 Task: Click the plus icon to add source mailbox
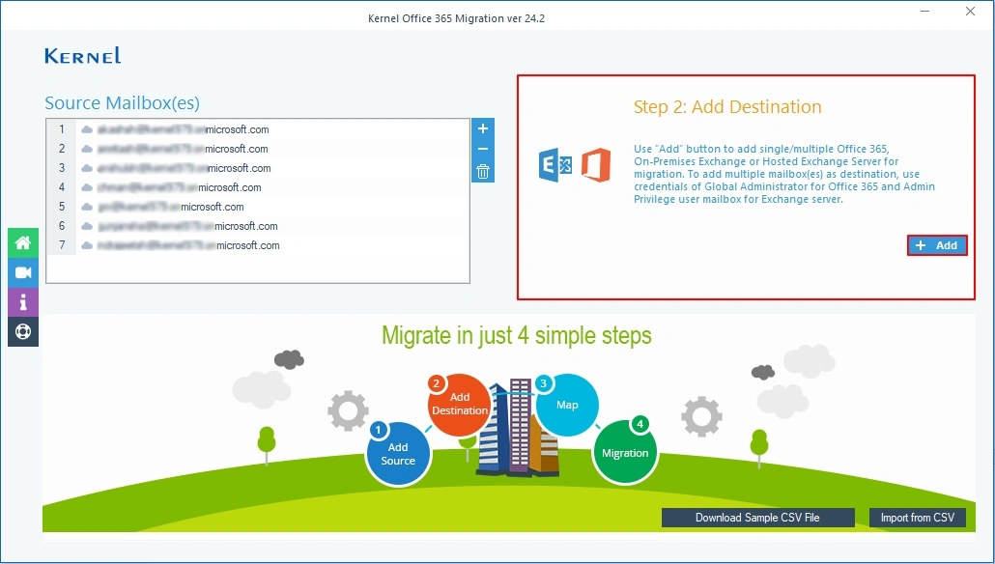click(482, 128)
